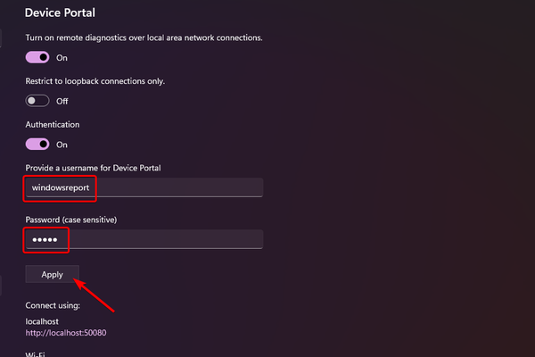Image resolution: width=535 pixels, height=357 pixels.
Task: Click the Authentication label text
Action: pos(53,125)
